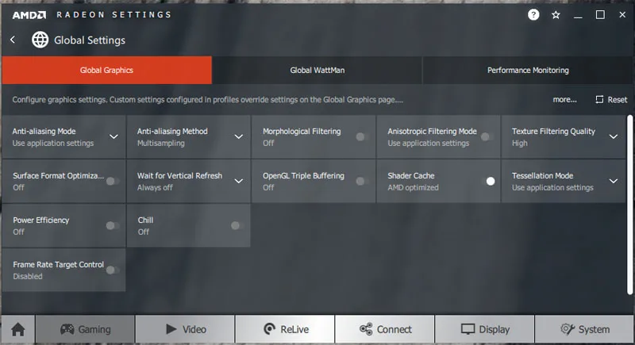Turn on the Chill switch

pyautogui.click(x=237, y=226)
